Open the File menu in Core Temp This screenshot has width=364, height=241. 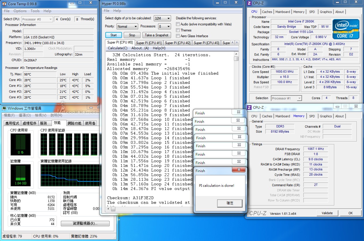7,11
